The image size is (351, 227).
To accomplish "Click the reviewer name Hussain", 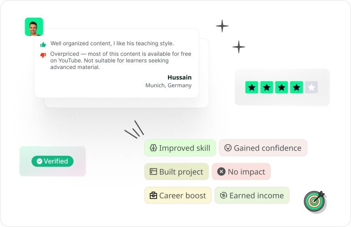I will pyautogui.click(x=179, y=77).
